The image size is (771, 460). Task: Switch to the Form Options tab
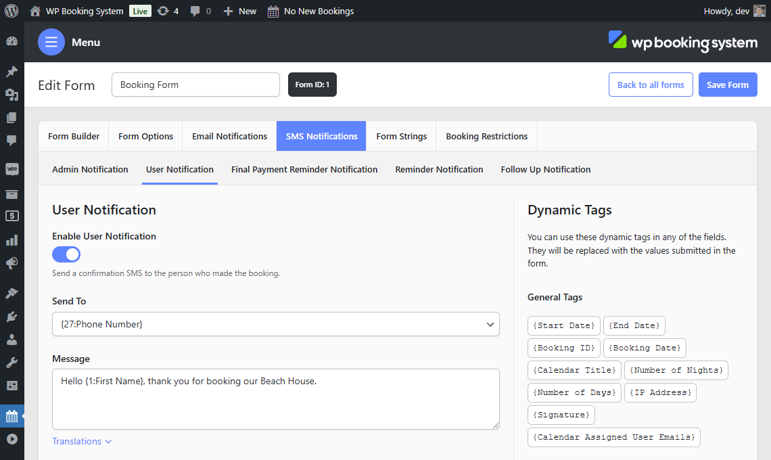145,136
